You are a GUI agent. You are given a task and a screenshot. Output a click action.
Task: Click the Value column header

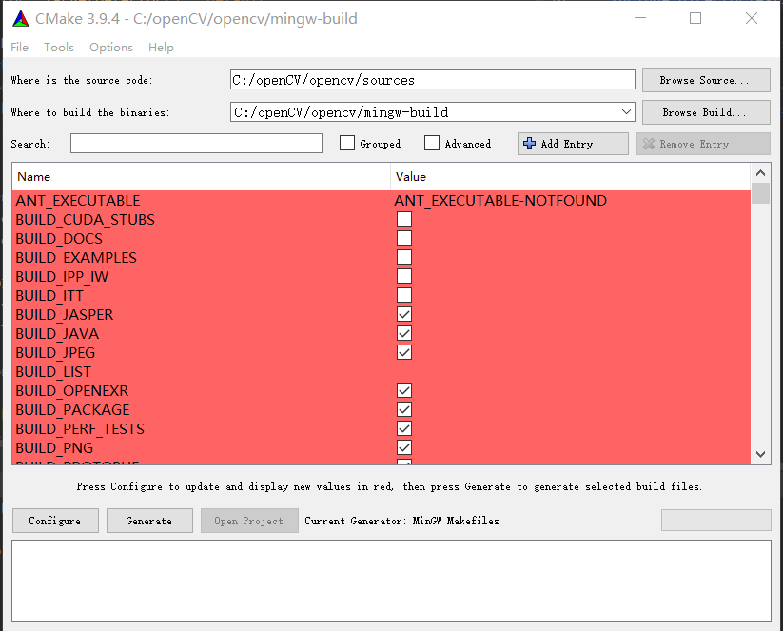[570, 177]
